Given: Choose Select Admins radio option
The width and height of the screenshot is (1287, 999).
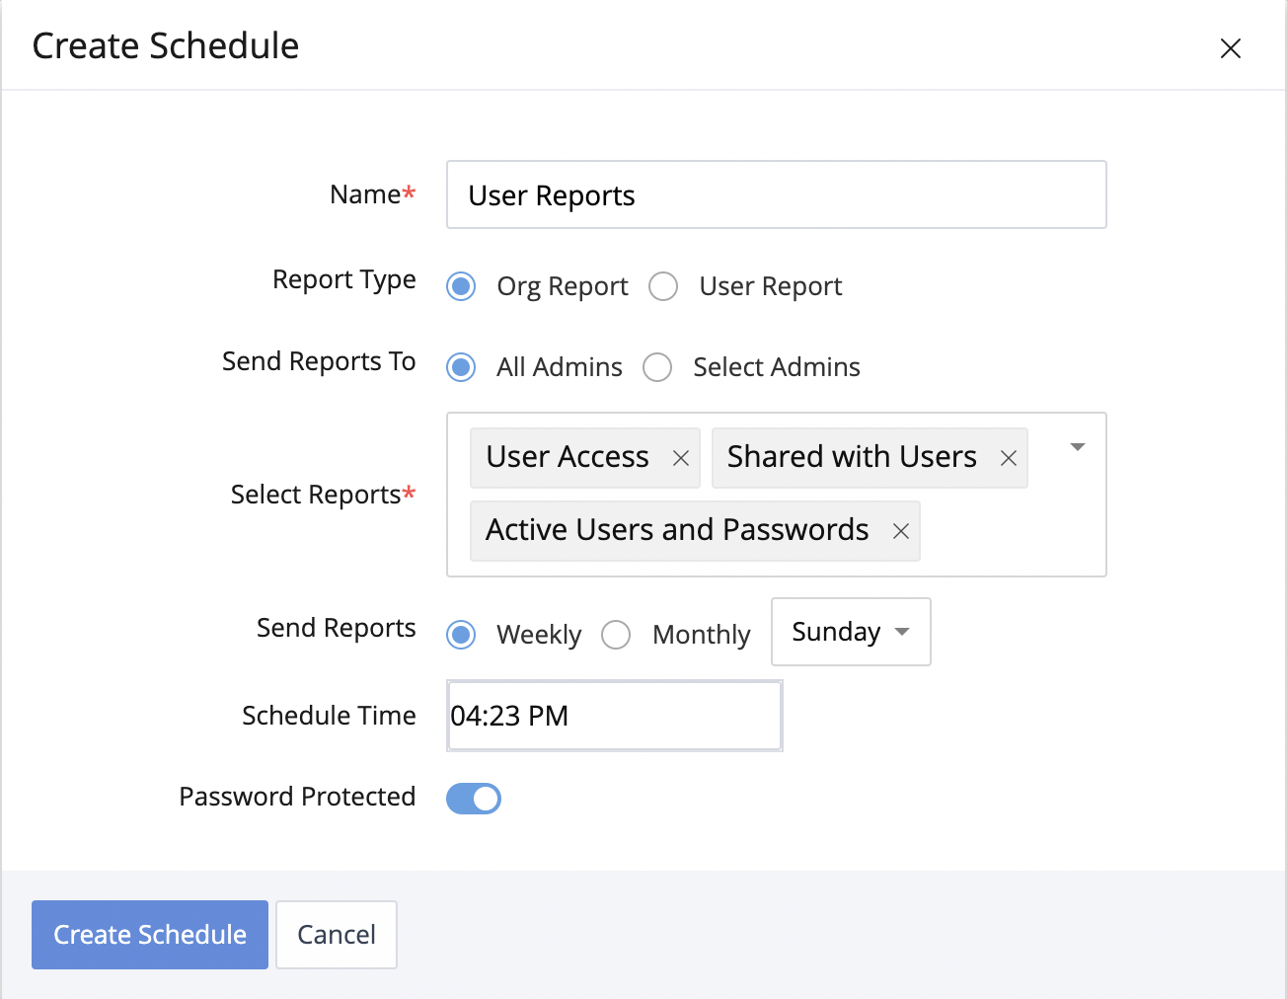Looking at the screenshot, I should 657,367.
